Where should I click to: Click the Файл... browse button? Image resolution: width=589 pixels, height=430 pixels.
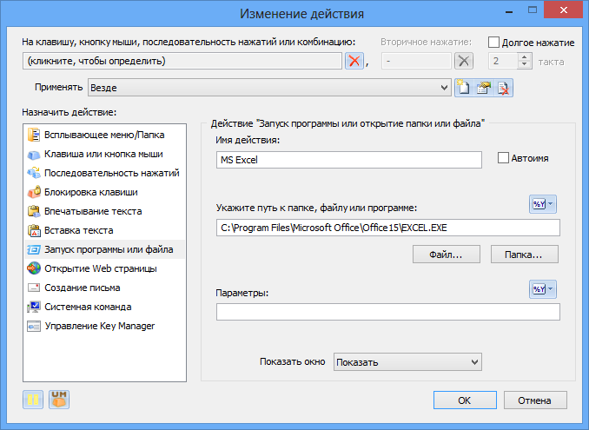click(447, 255)
